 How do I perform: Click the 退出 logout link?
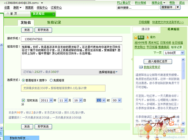pos(182,3)
